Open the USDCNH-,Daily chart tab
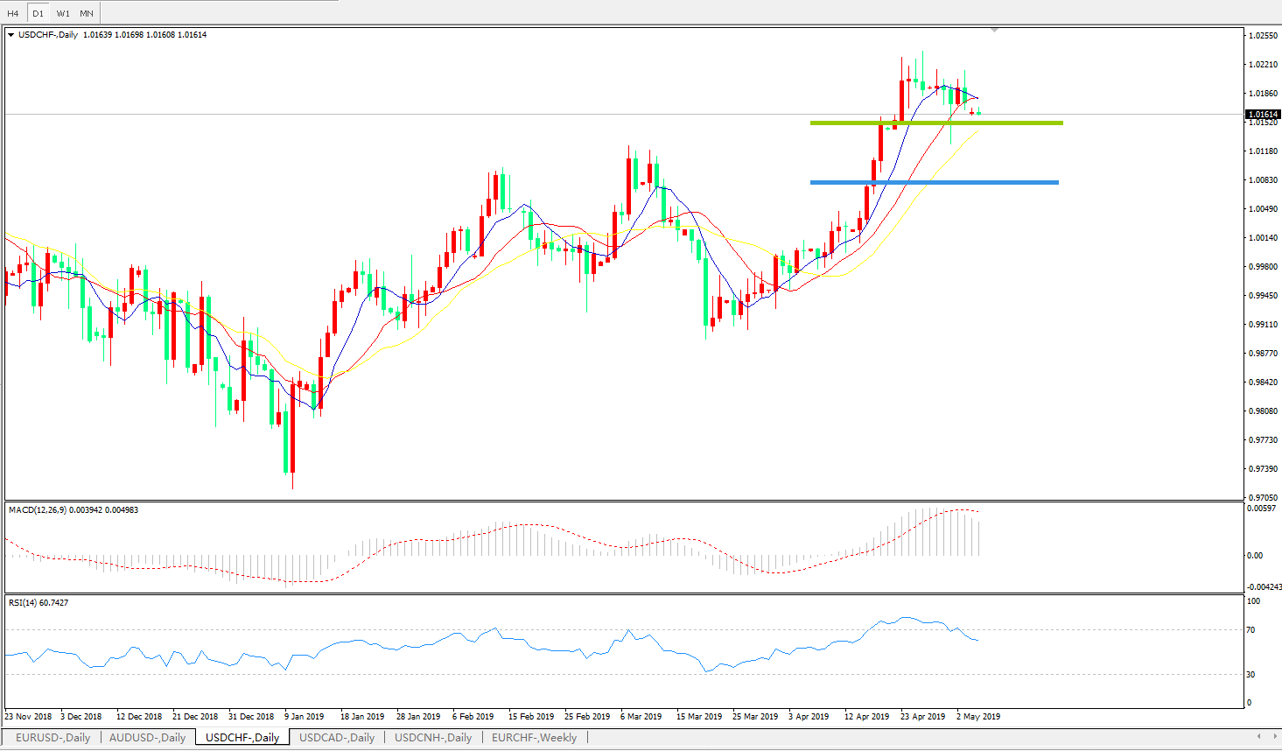This screenshot has height=751, width=1282. pyautogui.click(x=433, y=738)
